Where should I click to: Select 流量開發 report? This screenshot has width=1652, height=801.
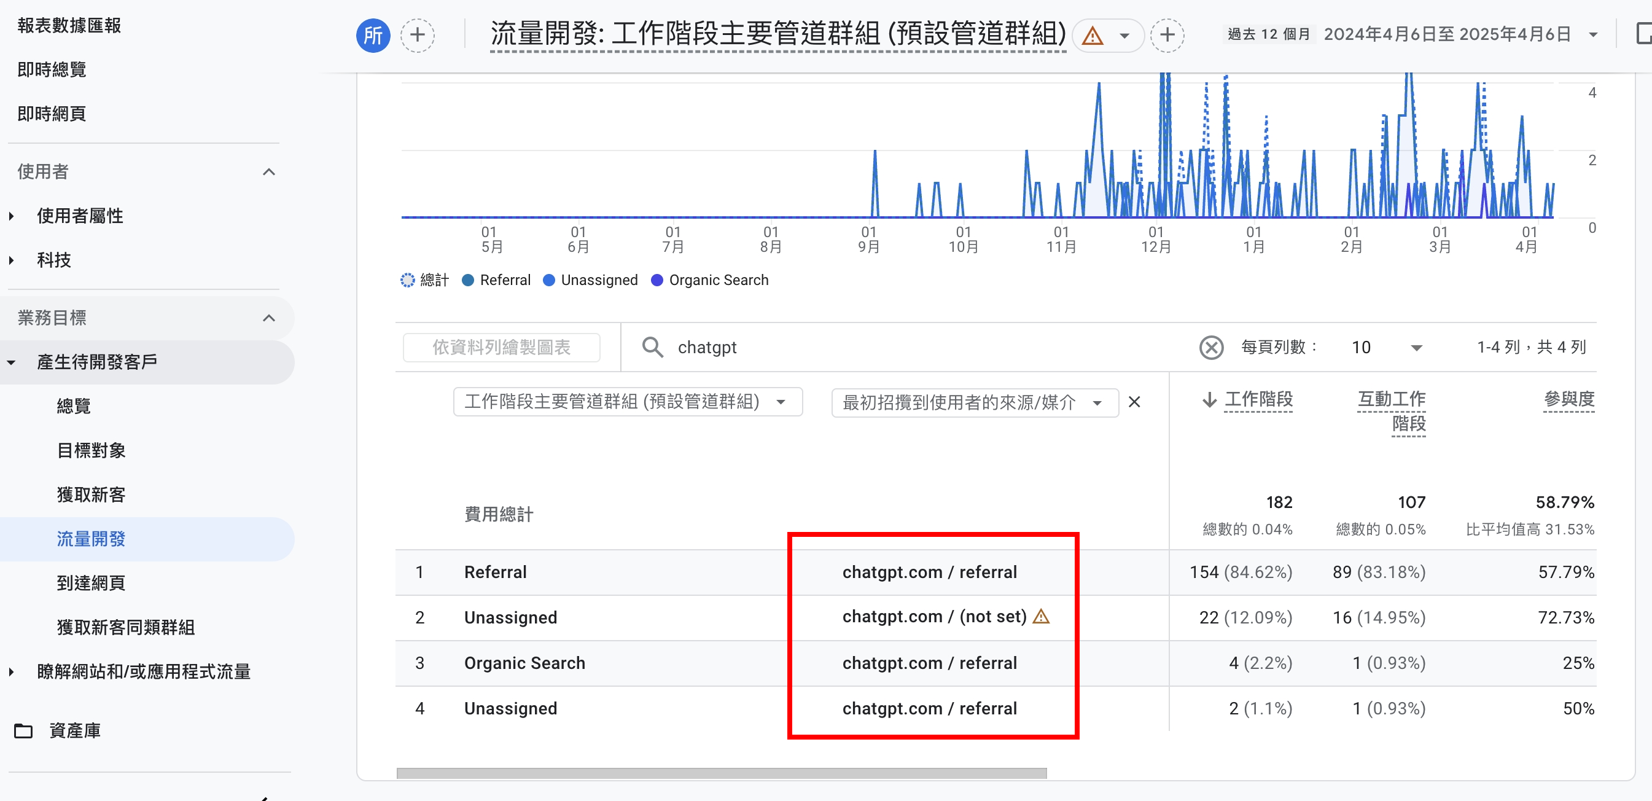point(91,539)
